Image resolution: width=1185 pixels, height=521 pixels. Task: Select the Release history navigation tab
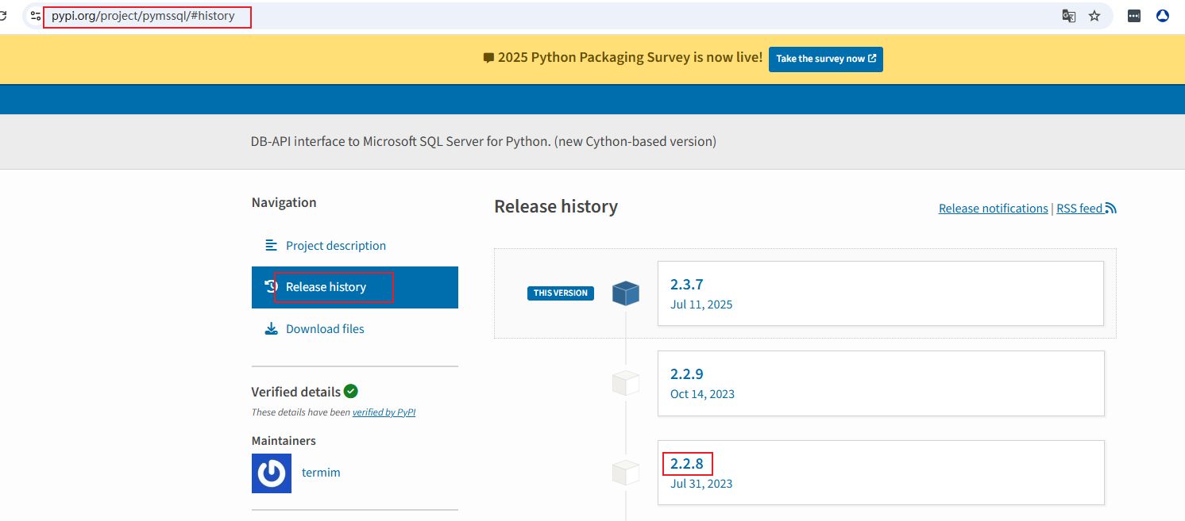coord(326,287)
